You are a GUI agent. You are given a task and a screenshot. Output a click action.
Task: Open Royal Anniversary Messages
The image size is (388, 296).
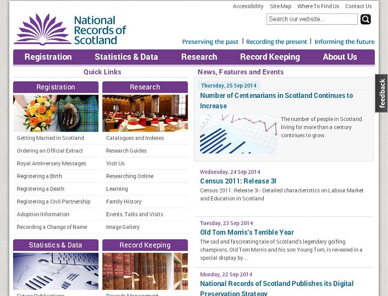point(52,163)
